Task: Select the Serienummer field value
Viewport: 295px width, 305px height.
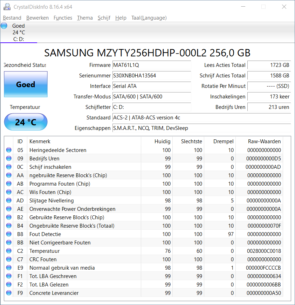Action: (x=152, y=76)
